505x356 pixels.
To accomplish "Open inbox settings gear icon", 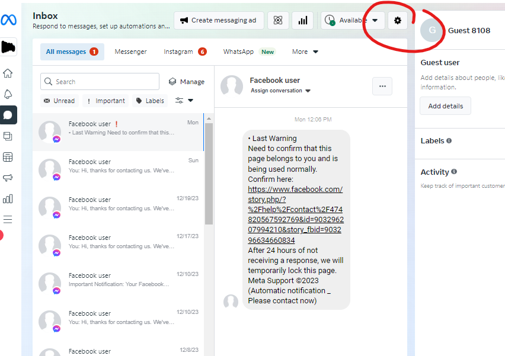I will (x=398, y=20).
